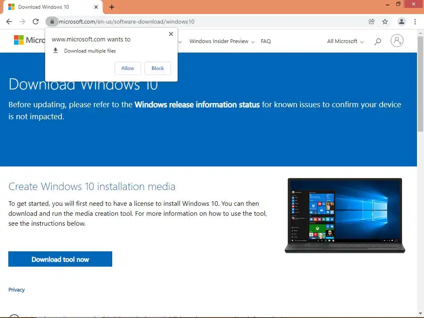Dismiss the permission popup with its X
This screenshot has height=318, width=424.
tap(171, 34)
